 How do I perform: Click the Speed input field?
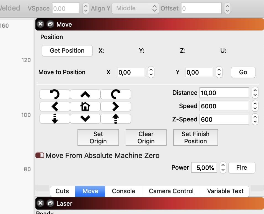[x=224, y=106]
